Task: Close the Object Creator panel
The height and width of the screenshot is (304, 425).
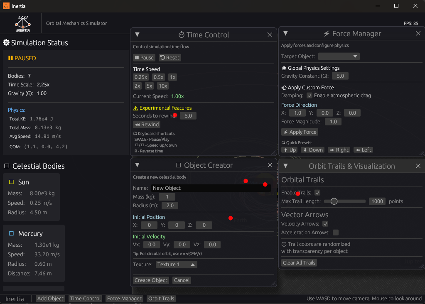Action: pyautogui.click(x=270, y=165)
